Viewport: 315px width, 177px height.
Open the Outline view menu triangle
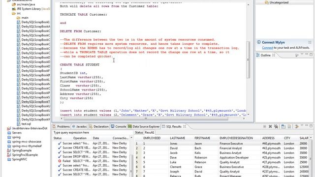pos(302,55)
